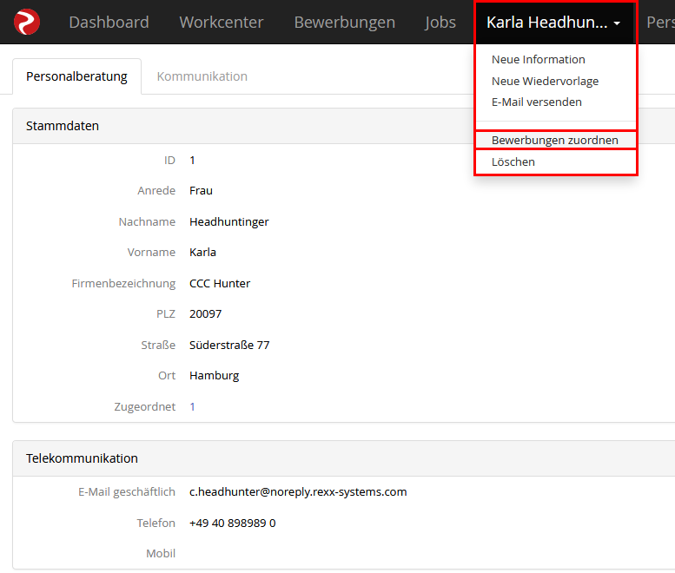Click the caret arrow next to Karla Headhun...
The height and width of the screenshot is (573, 675).
point(617,23)
